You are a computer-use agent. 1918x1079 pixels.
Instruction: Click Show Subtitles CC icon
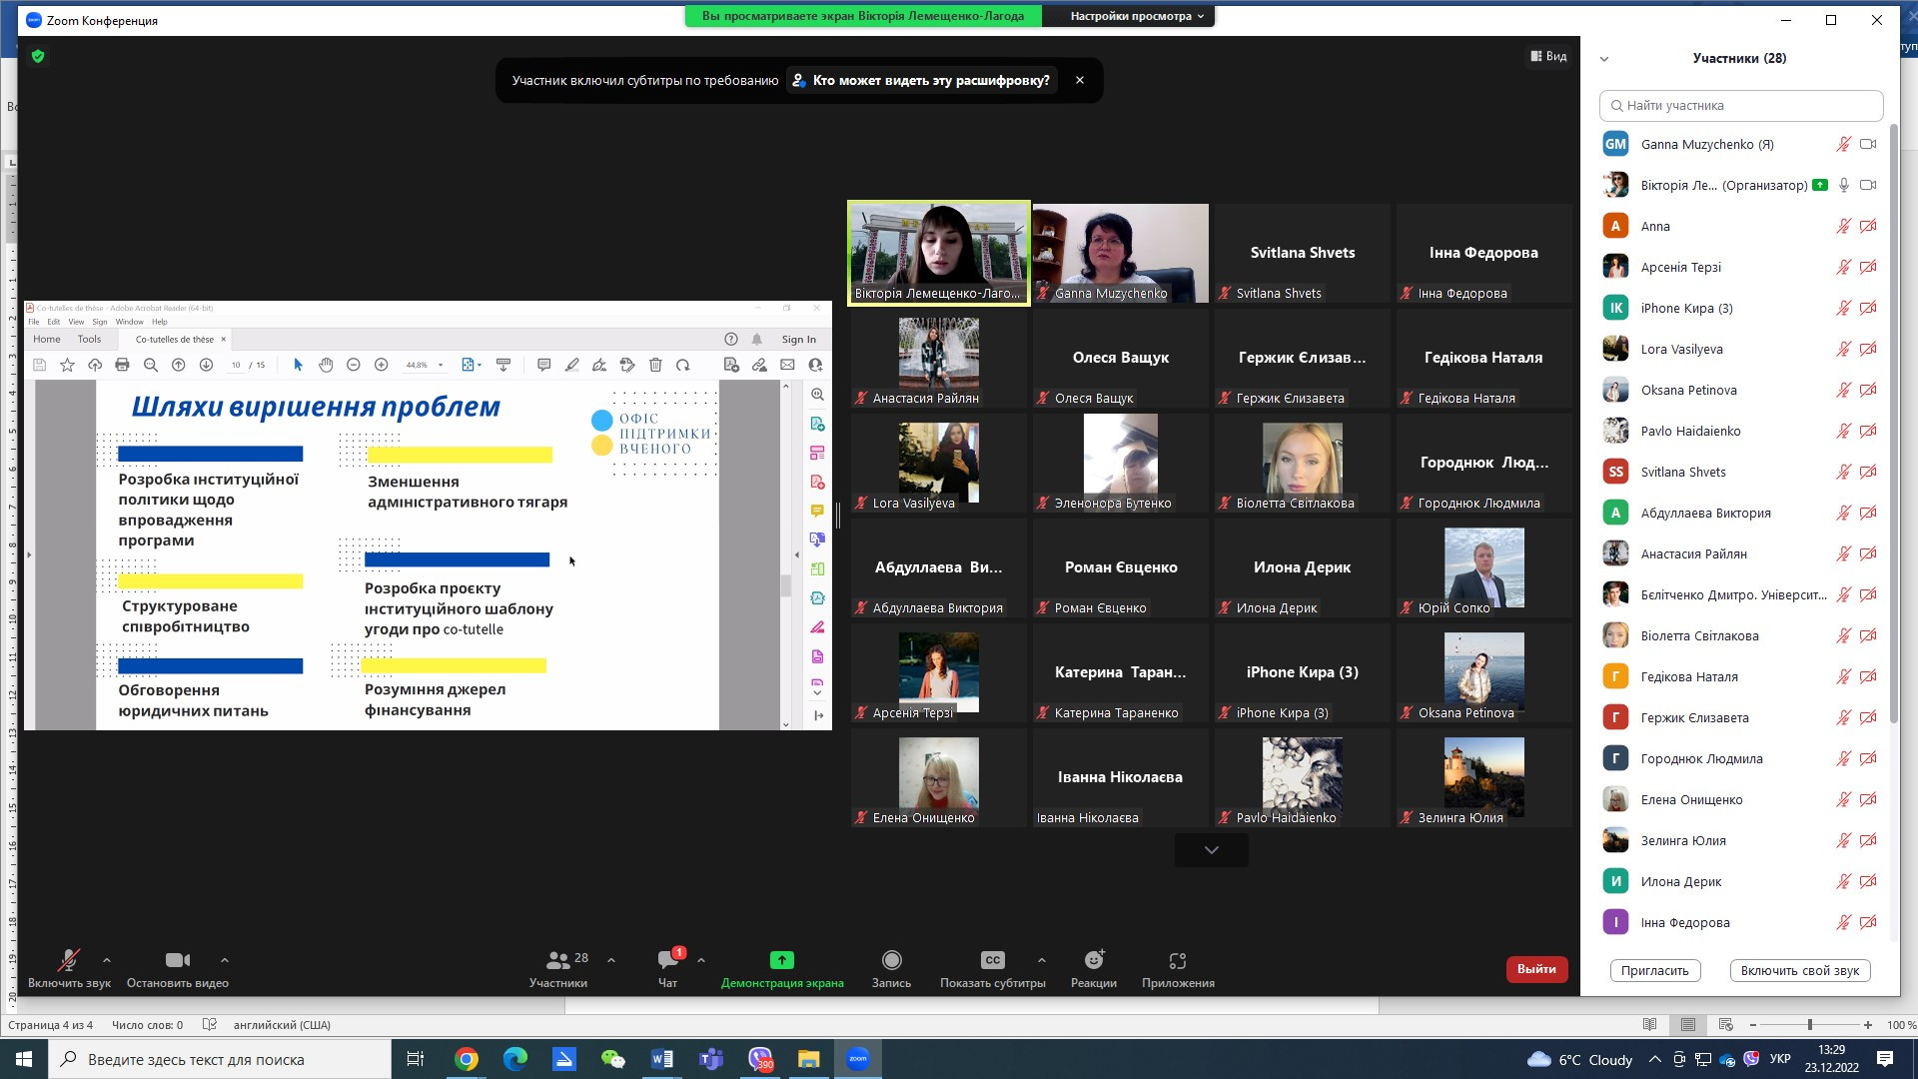(992, 961)
